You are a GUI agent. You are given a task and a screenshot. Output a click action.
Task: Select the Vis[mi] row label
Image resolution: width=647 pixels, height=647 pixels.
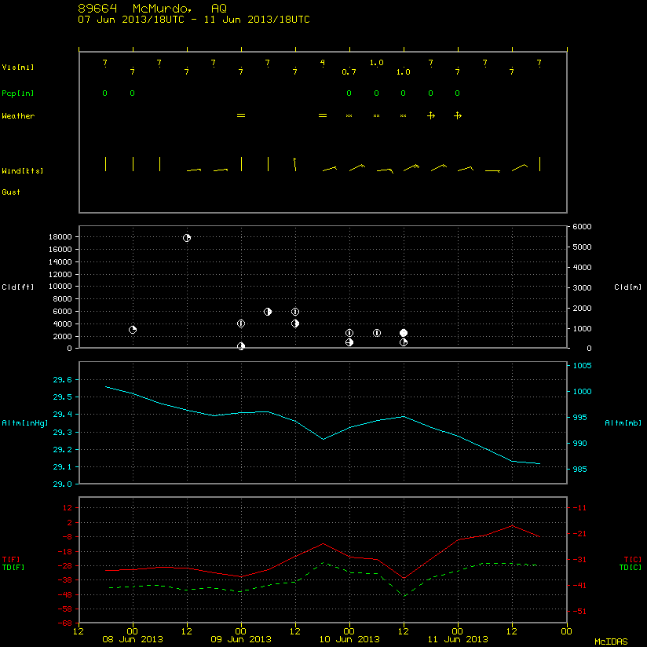18,68
